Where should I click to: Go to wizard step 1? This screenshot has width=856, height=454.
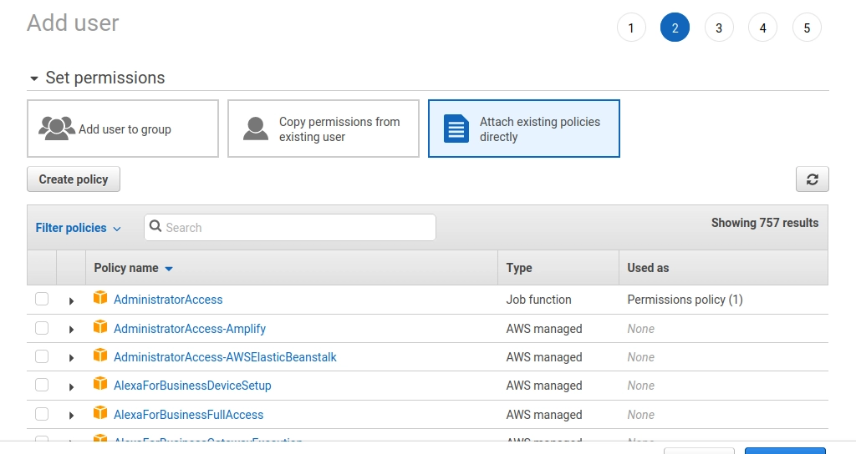coord(631,28)
